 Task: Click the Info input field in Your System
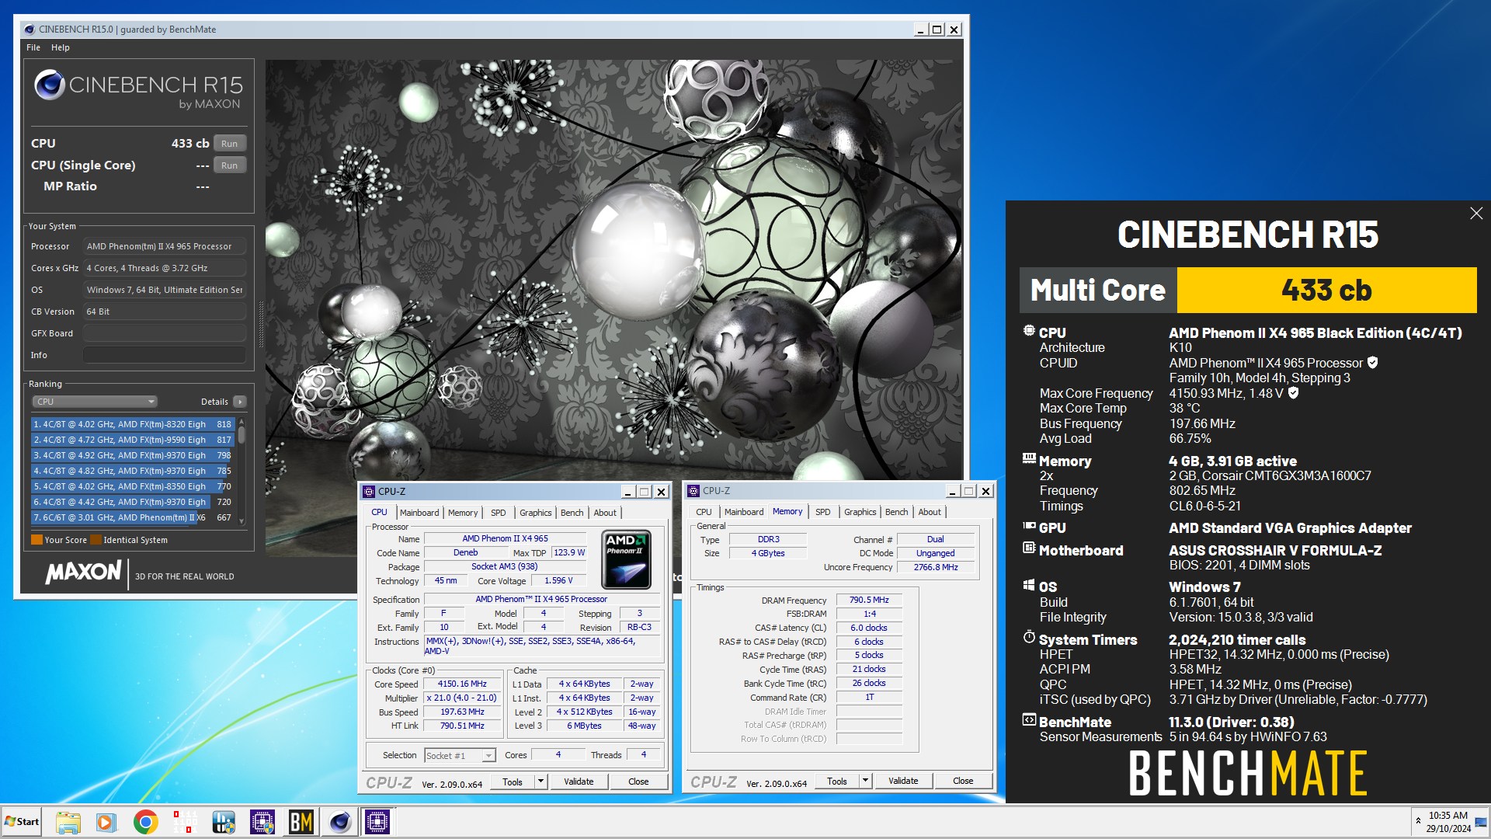pos(165,355)
